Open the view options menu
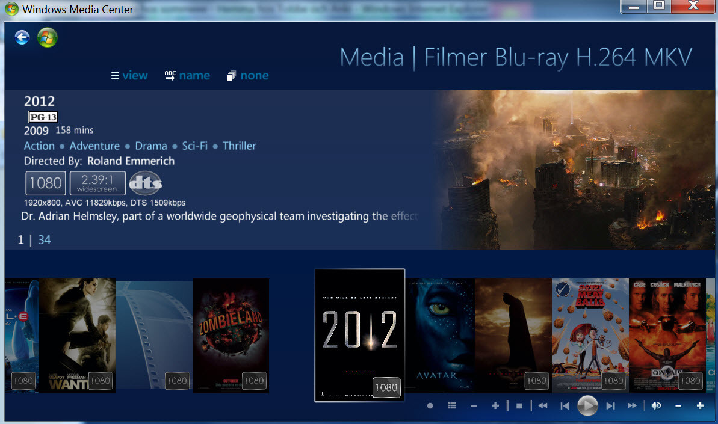Image resolution: width=718 pixels, height=424 pixels. point(129,75)
